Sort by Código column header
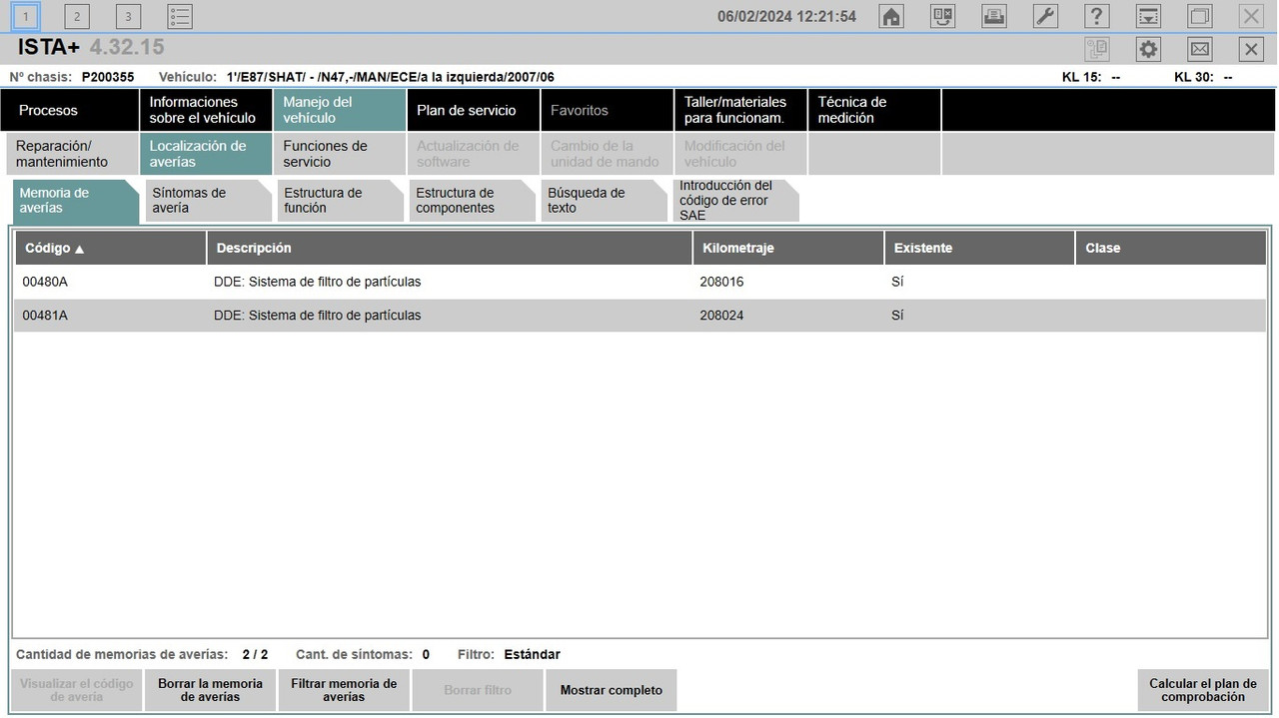The image size is (1279, 718). (110, 248)
